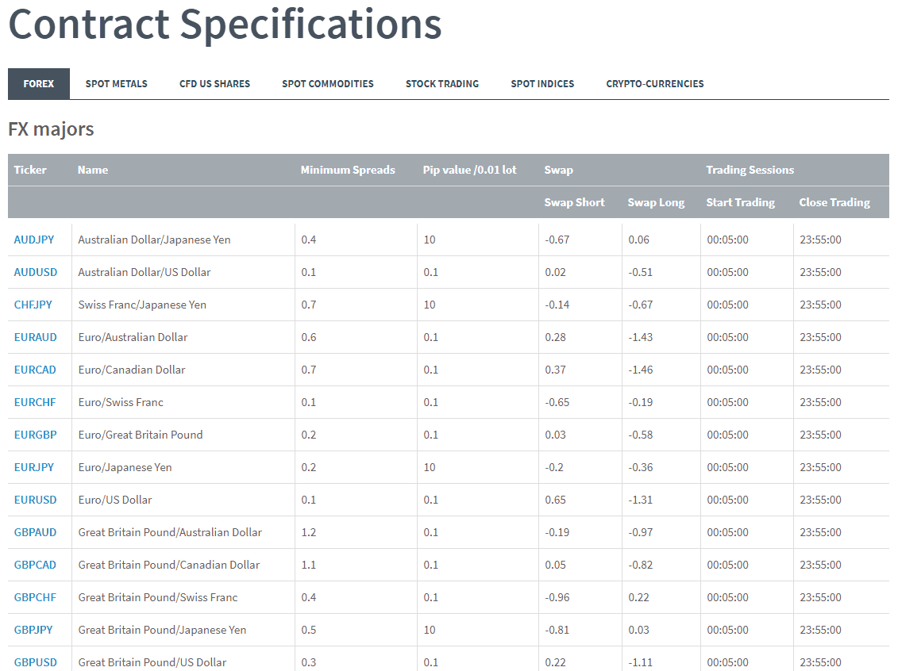Click the active Forex tab
This screenshot has height=671, width=898.
click(39, 83)
